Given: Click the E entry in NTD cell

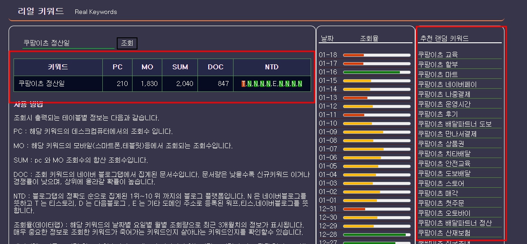Looking at the screenshot, I should point(275,84).
